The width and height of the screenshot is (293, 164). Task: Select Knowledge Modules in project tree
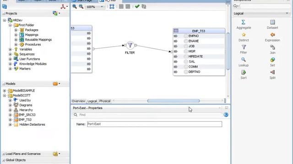click(x=33, y=64)
